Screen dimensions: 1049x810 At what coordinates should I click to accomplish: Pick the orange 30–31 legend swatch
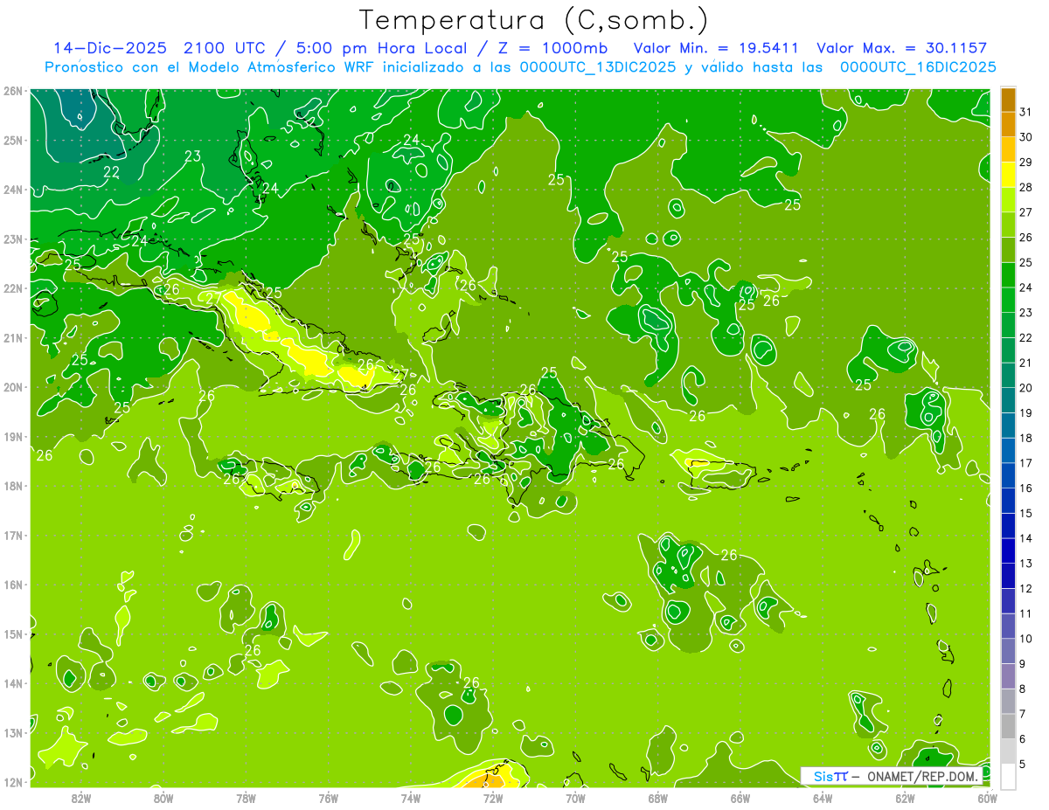[x=1008, y=126]
